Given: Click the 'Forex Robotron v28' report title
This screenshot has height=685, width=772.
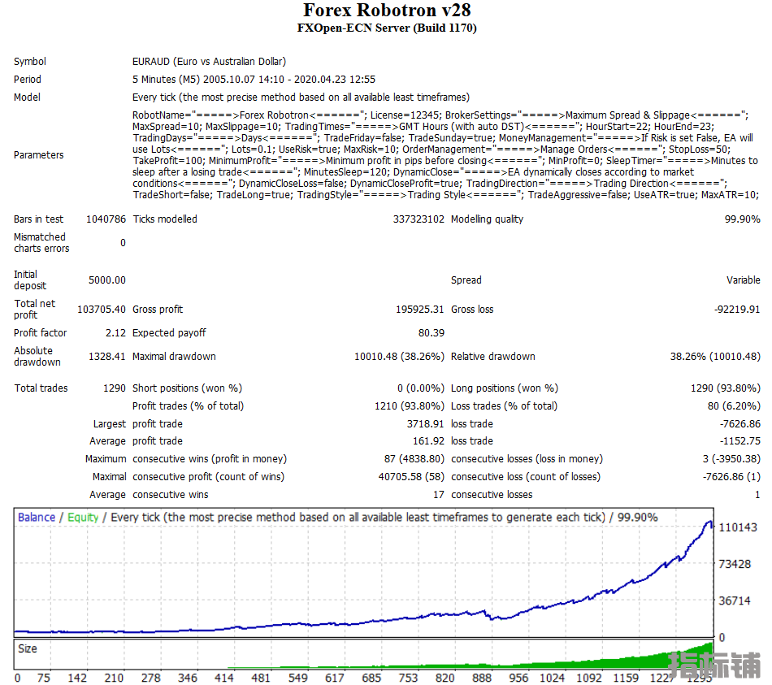Looking at the screenshot, I should pos(387,11).
